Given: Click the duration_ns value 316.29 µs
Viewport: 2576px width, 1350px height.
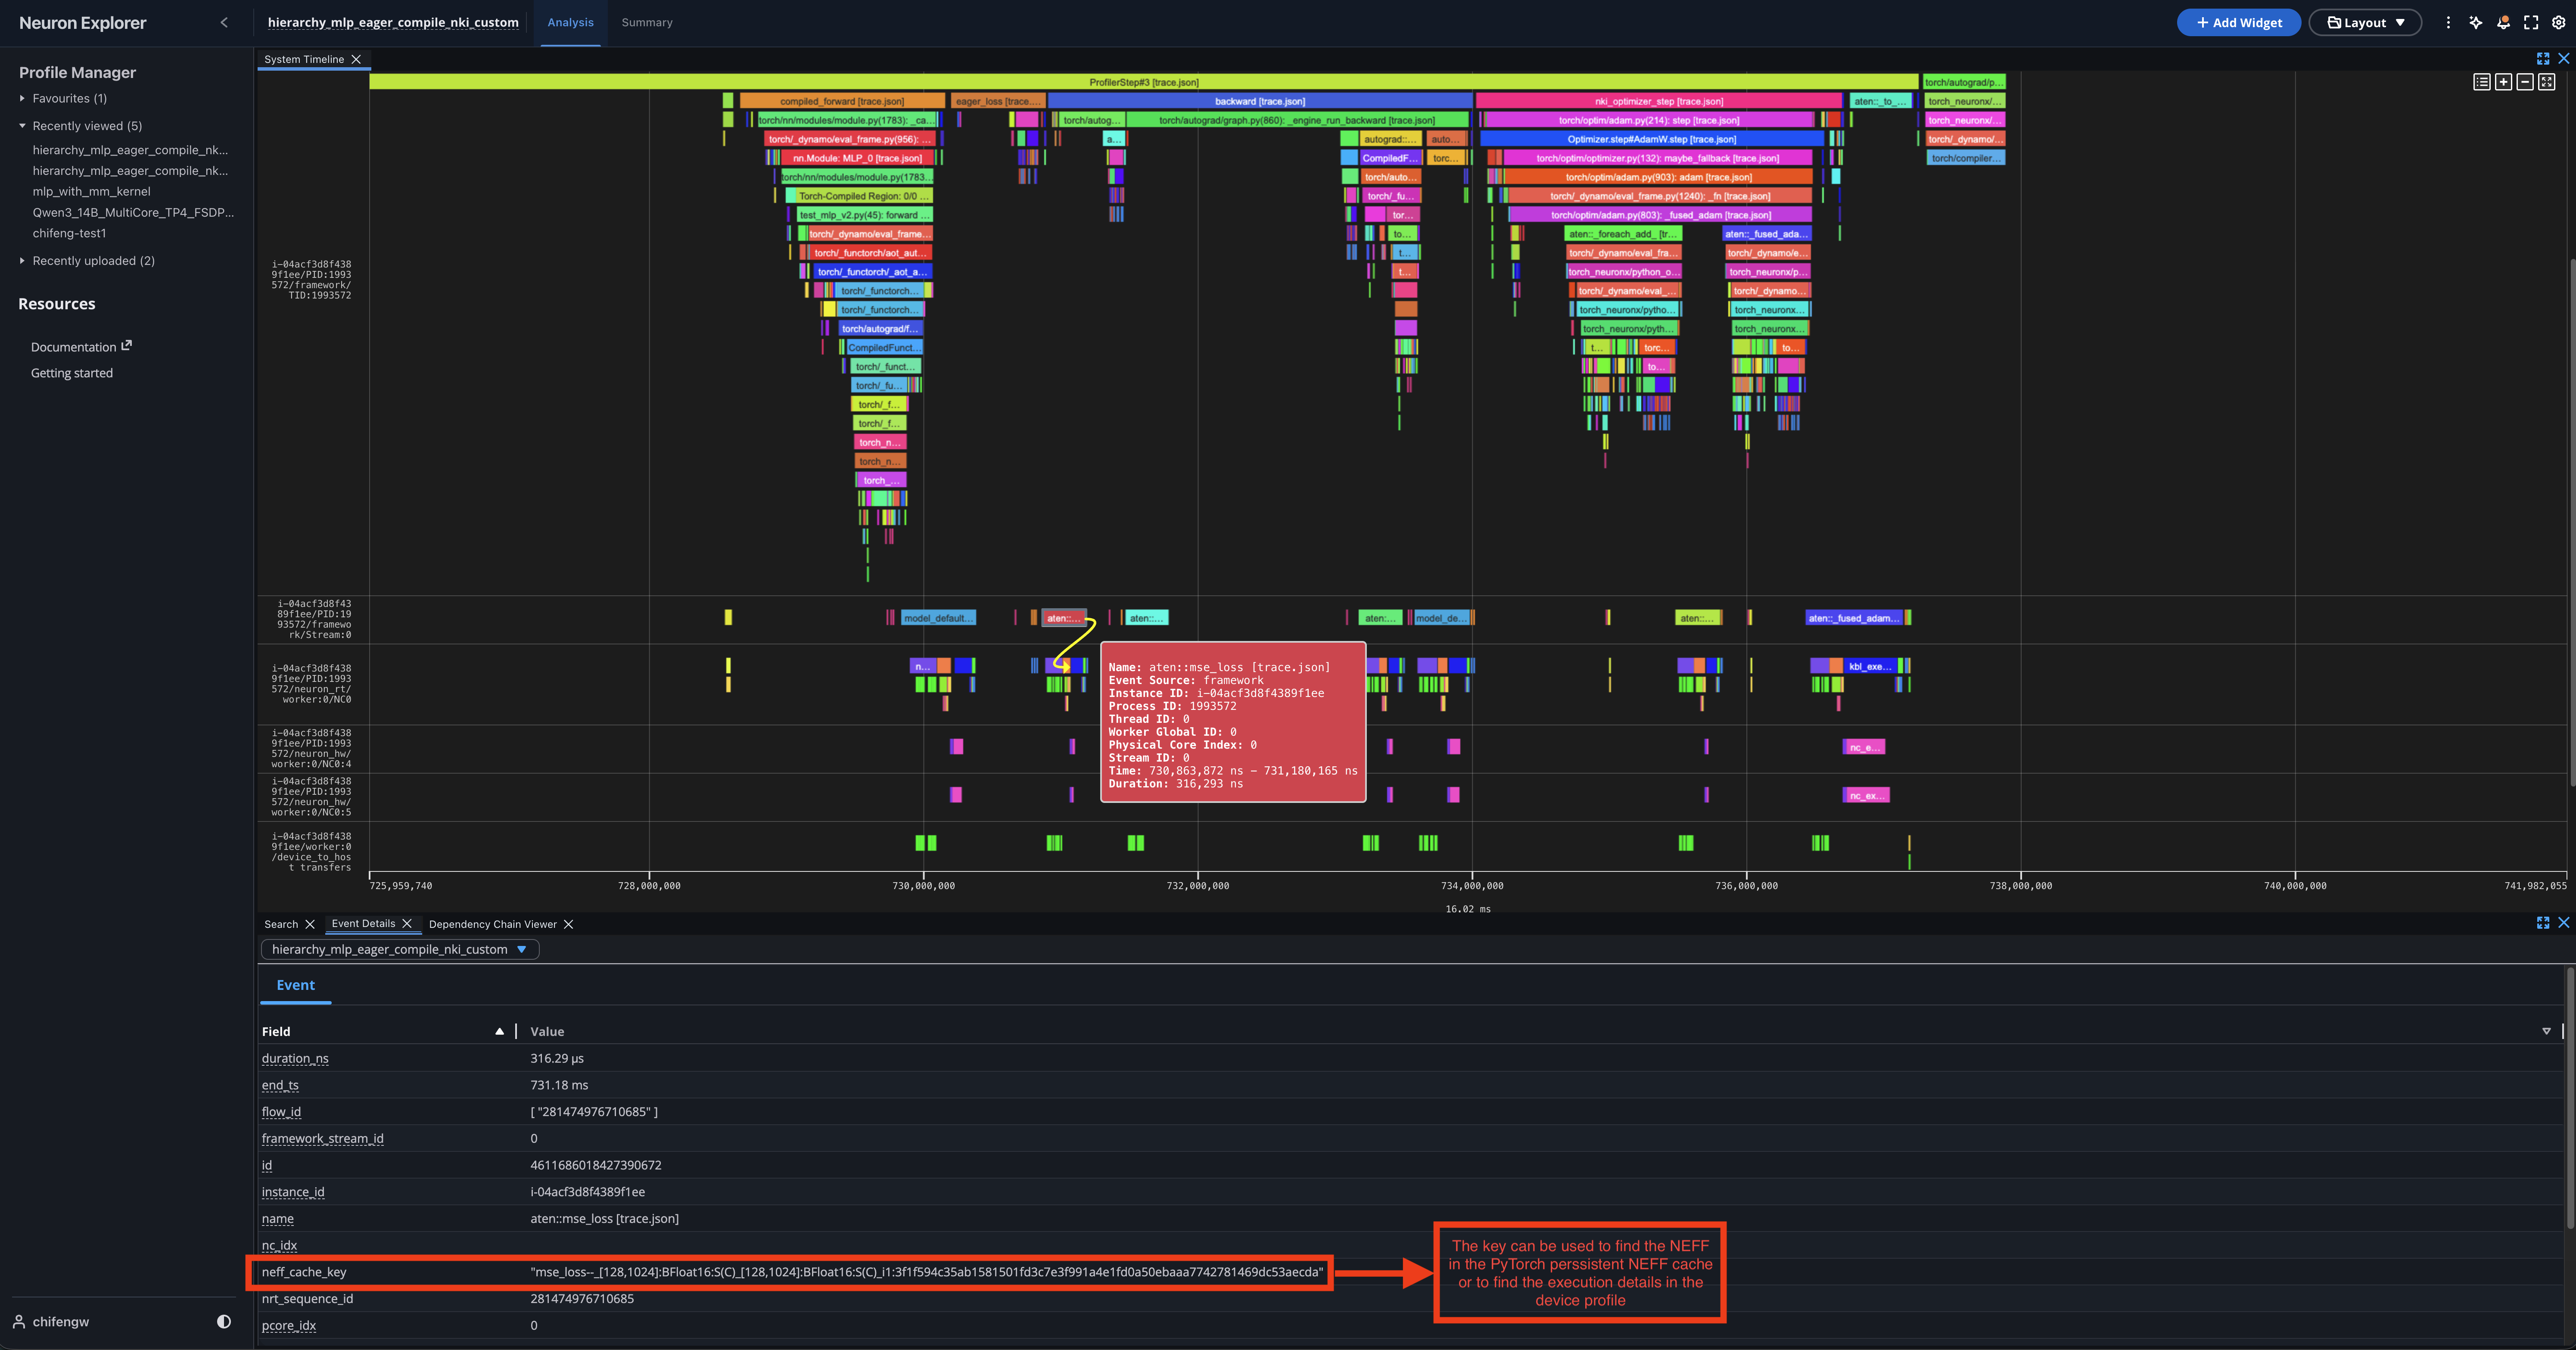Looking at the screenshot, I should (x=557, y=1058).
